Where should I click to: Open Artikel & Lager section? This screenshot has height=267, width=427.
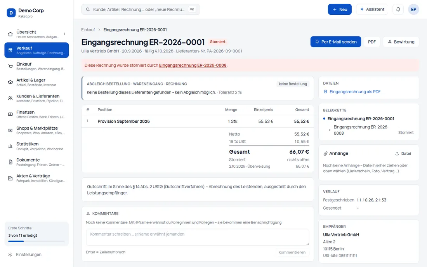pyautogui.click(x=36, y=82)
